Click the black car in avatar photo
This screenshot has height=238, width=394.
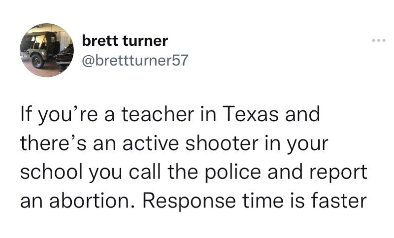(x=65, y=57)
